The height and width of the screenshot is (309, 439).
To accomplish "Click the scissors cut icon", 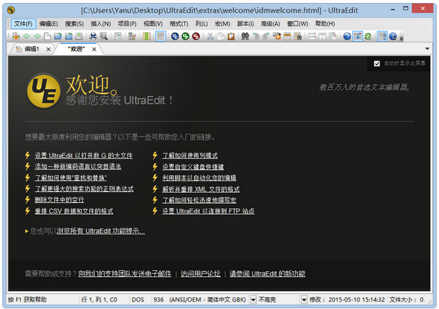I will click(210, 36).
